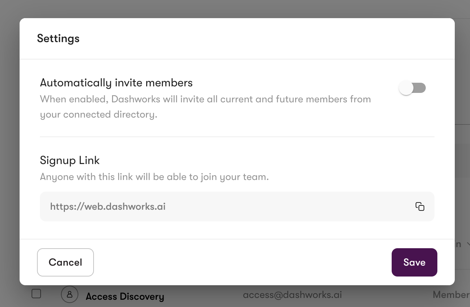Click the divider line above Signup Link
470x307 pixels.
point(237,137)
